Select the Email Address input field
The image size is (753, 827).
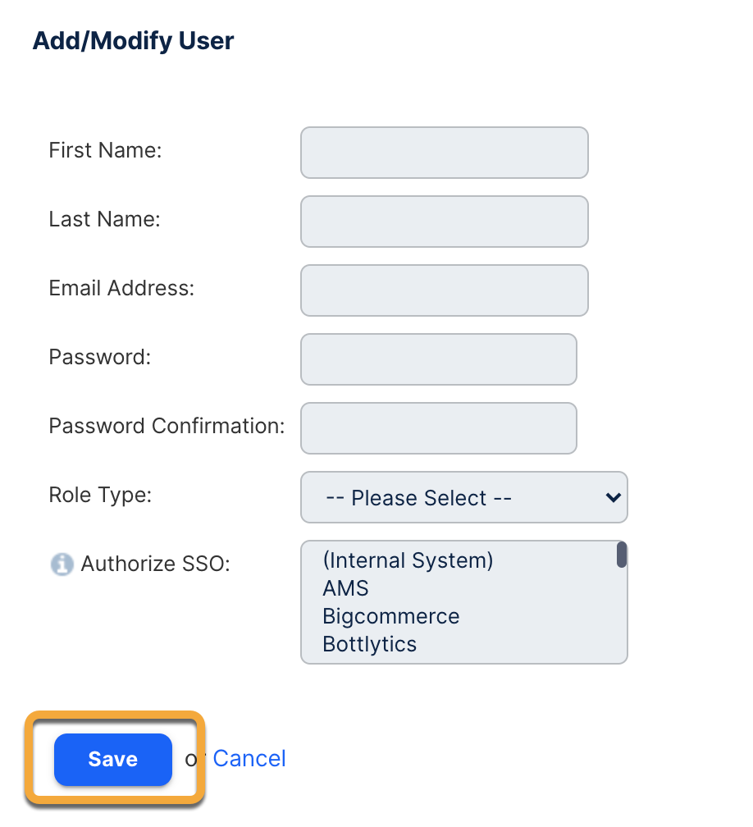click(444, 290)
